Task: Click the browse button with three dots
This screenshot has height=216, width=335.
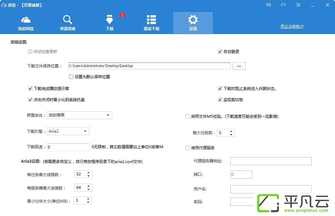Action: pos(239,66)
